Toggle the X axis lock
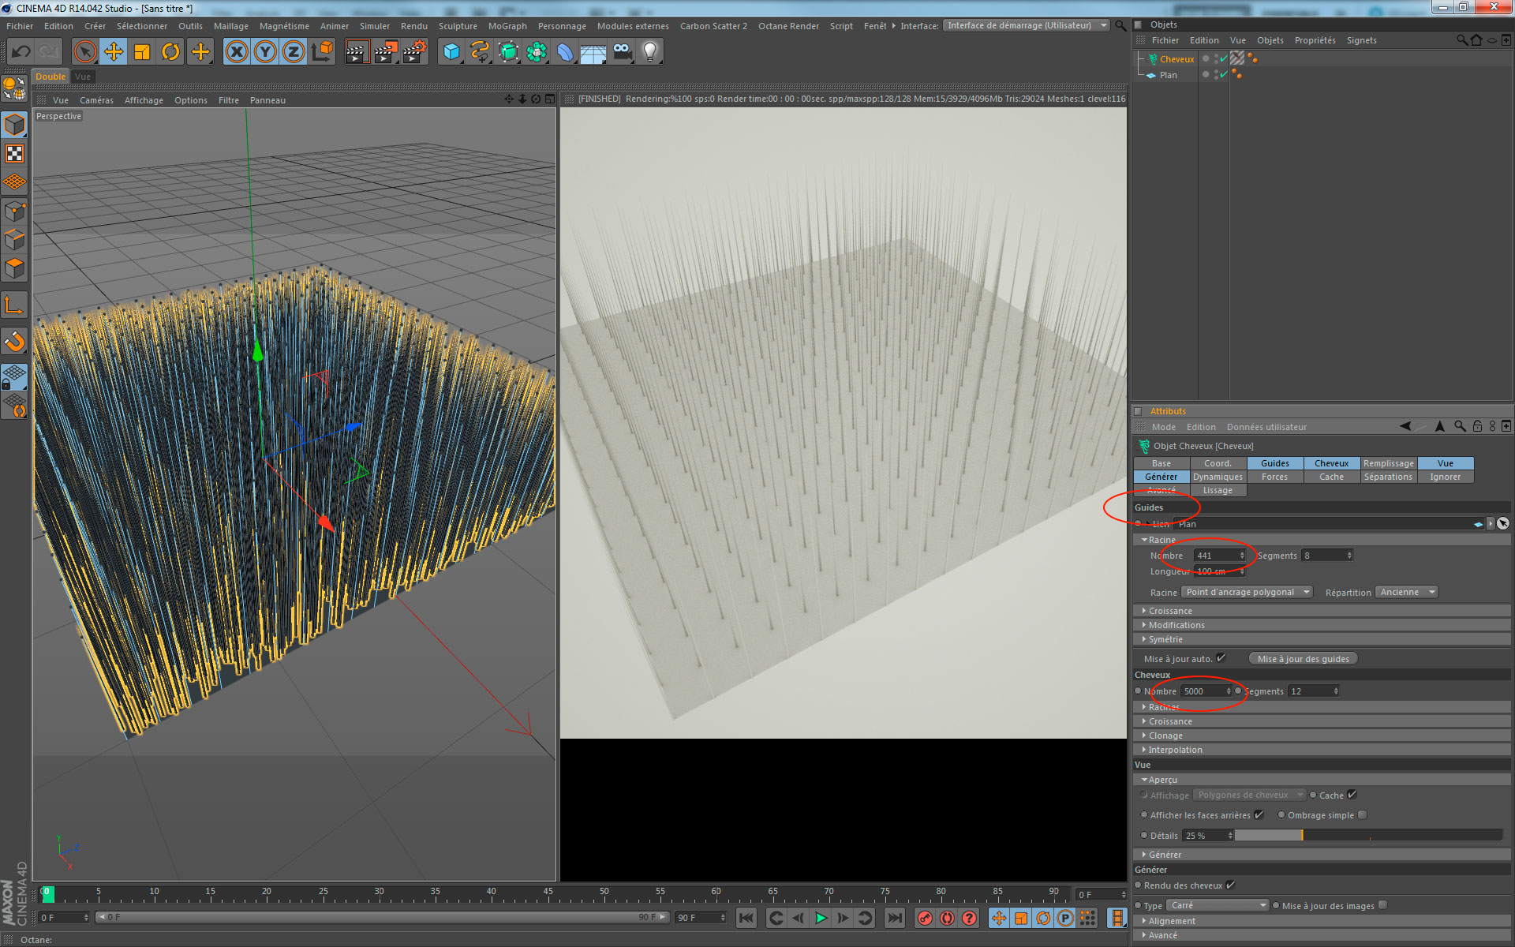Screen dimensions: 1515x947 point(236,52)
